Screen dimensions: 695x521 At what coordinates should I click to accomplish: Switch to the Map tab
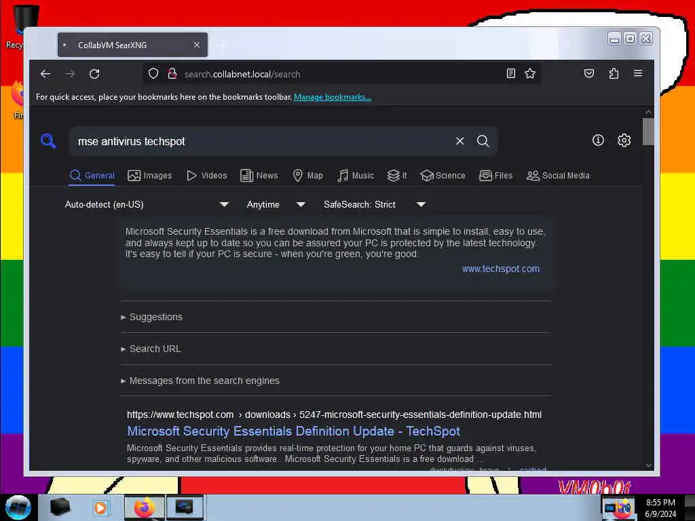click(x=307, y=176)
